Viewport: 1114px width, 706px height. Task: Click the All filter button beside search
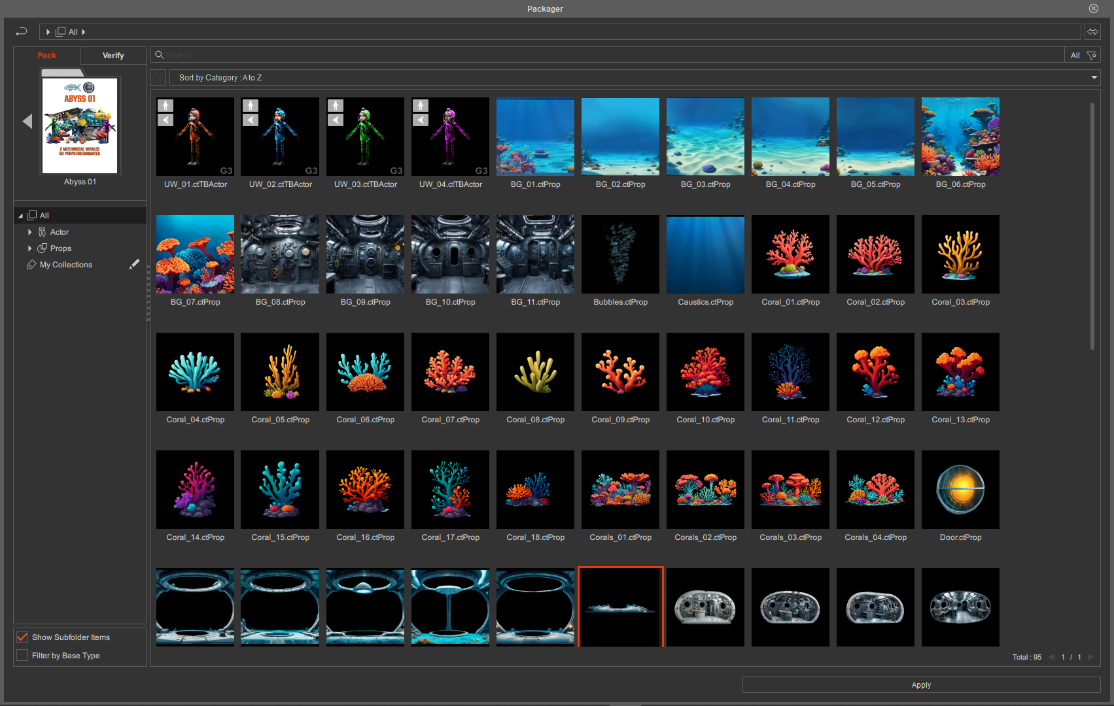tap(1075, 56)
